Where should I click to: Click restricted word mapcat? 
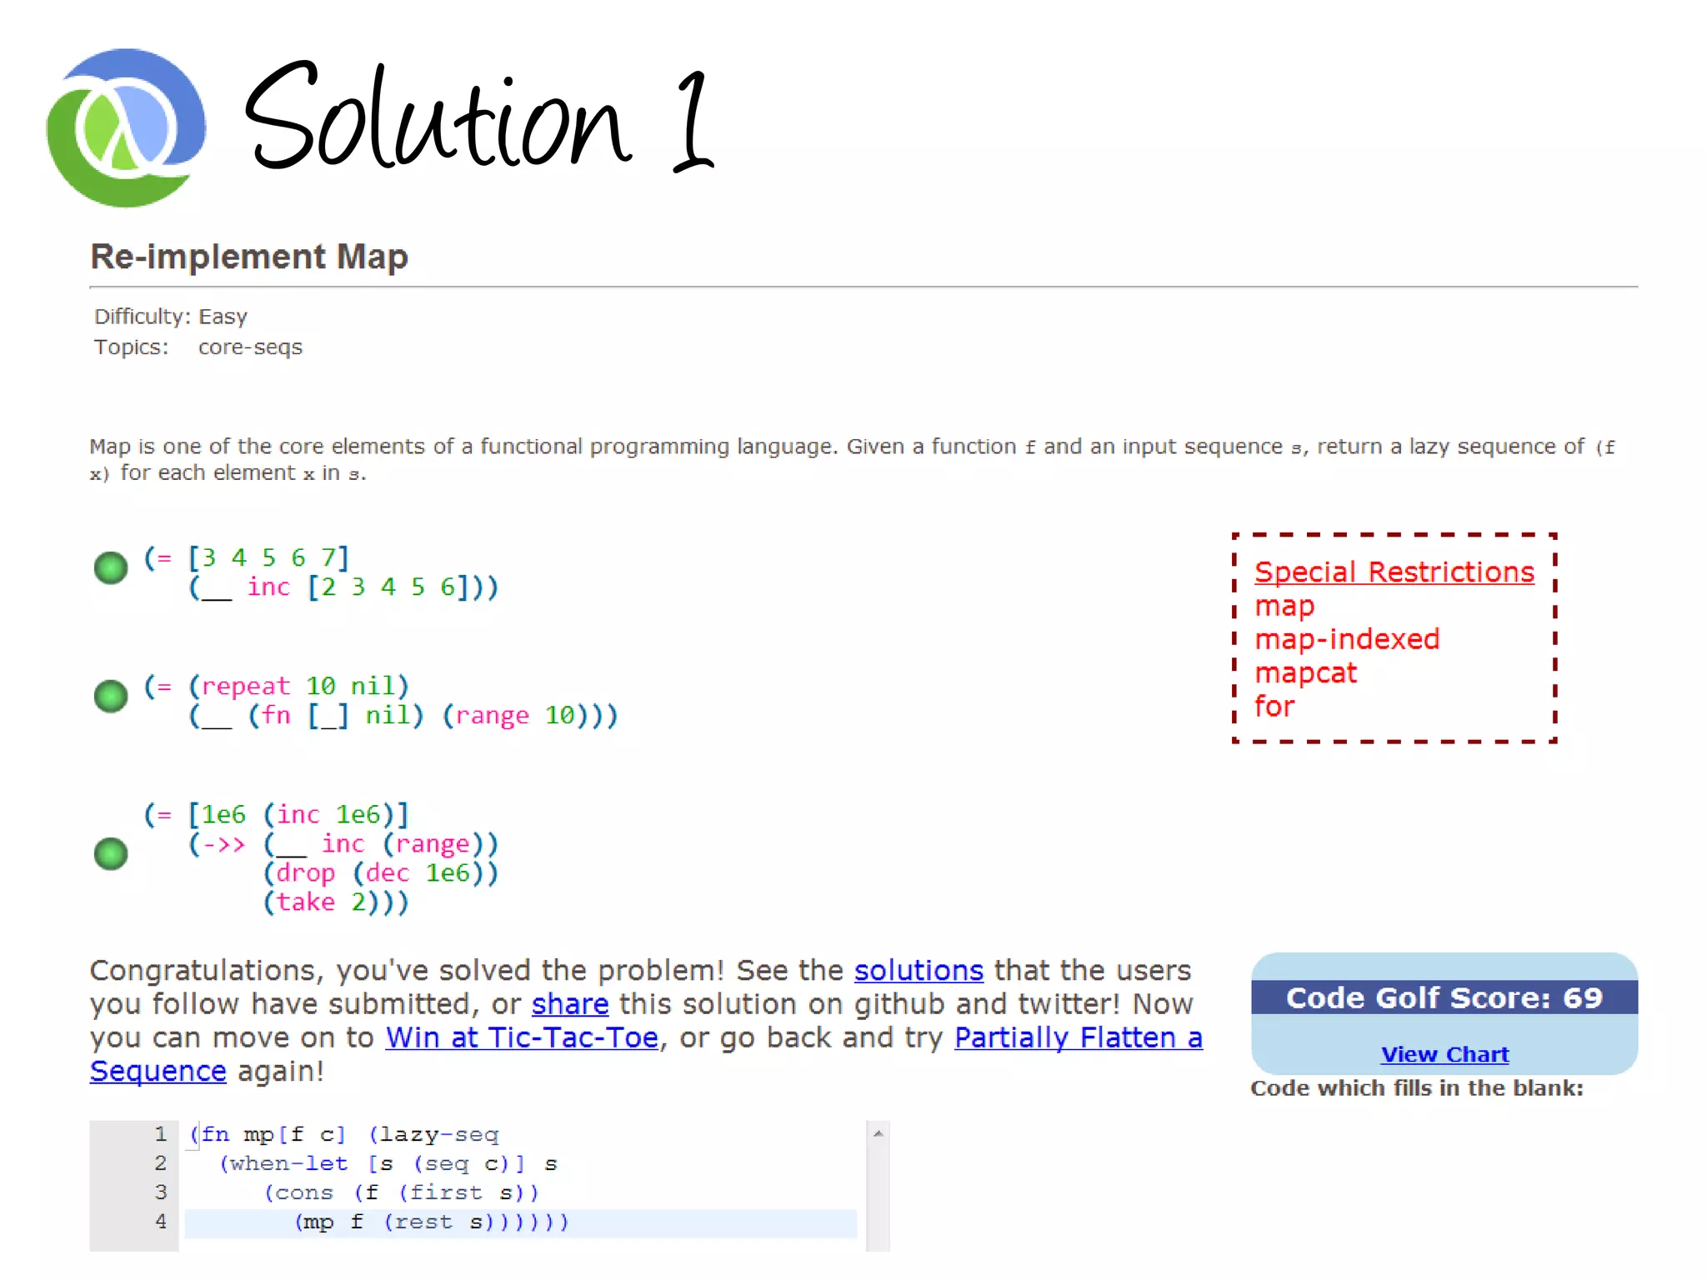[x=1305, y=672]
